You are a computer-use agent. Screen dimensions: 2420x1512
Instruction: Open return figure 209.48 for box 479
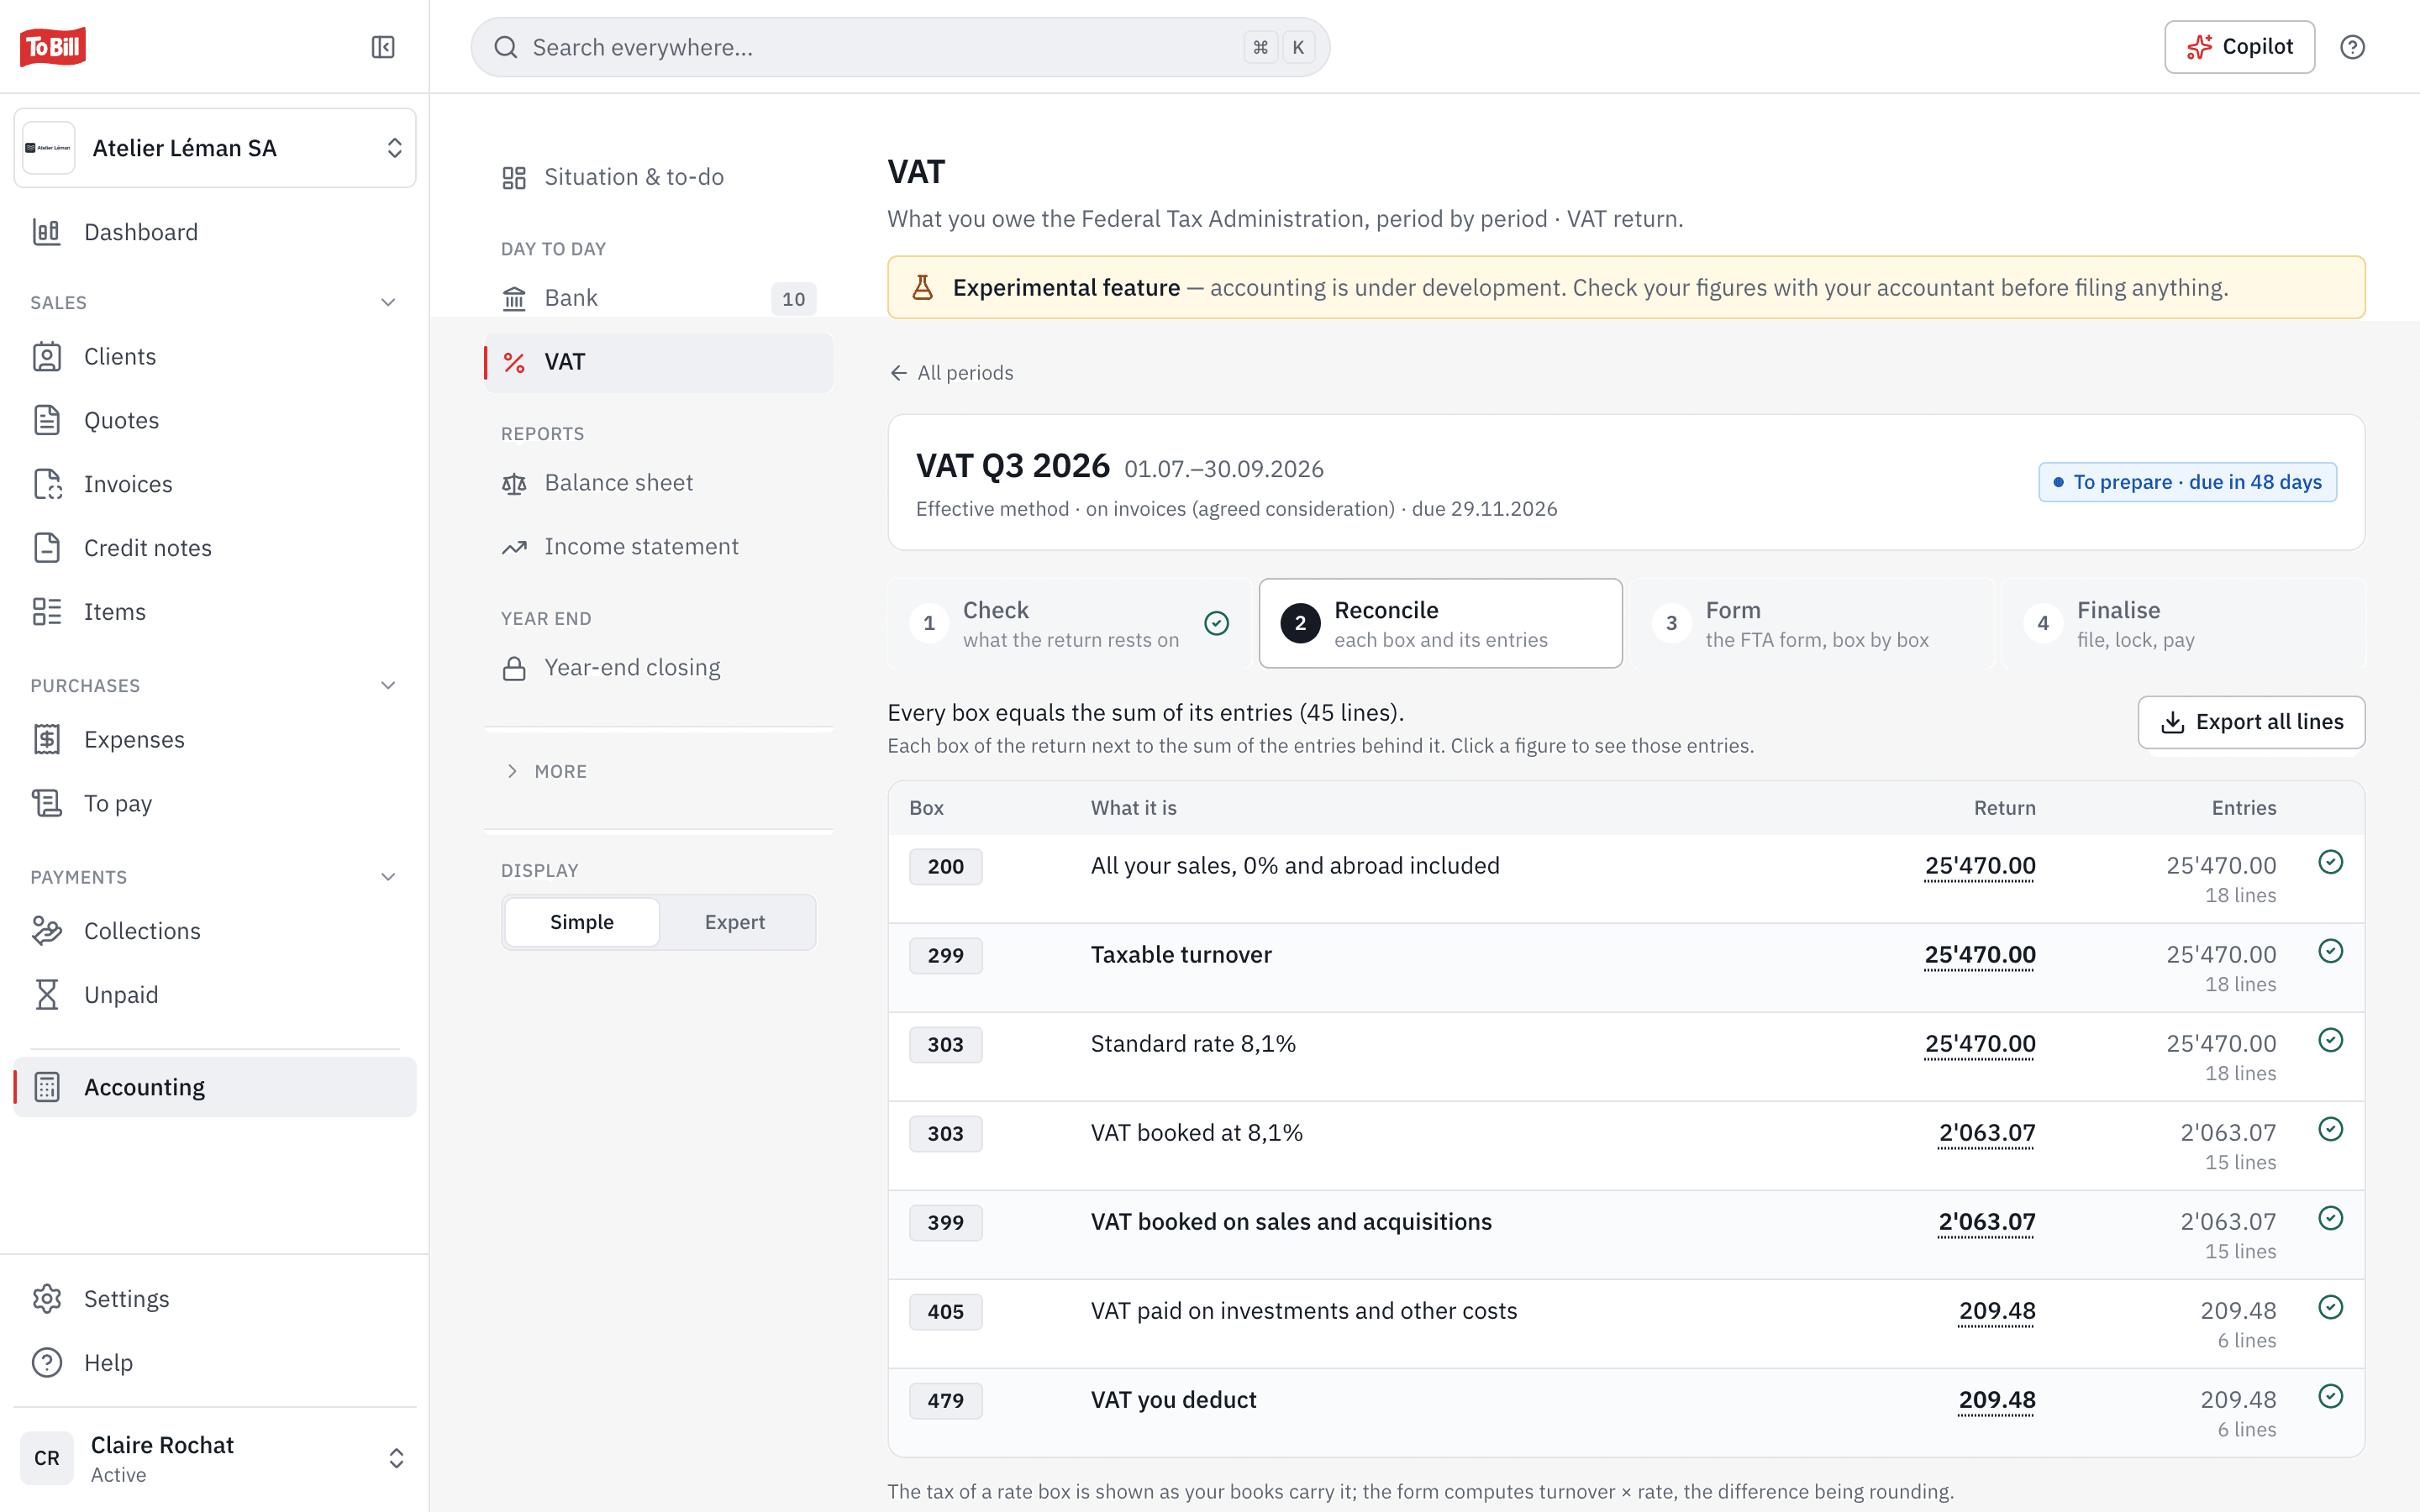(1997, 1400)
